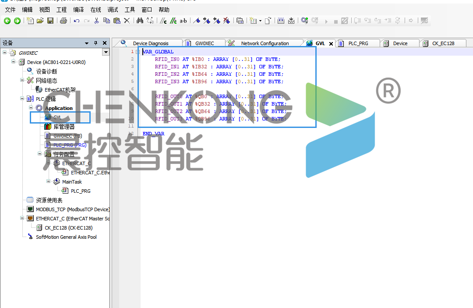The image size is (473, 308).
Task: Click the Print icon in toolbar
Action: click(64, 21)
